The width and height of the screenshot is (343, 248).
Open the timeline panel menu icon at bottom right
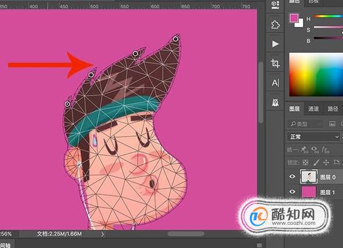[259, 245]
